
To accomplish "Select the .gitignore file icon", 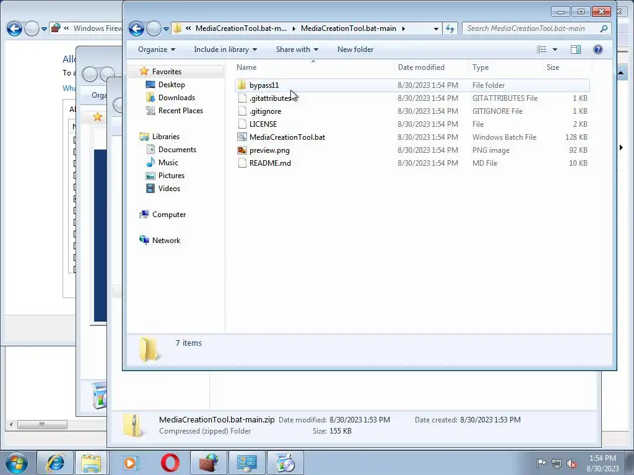I will [242, 111].
